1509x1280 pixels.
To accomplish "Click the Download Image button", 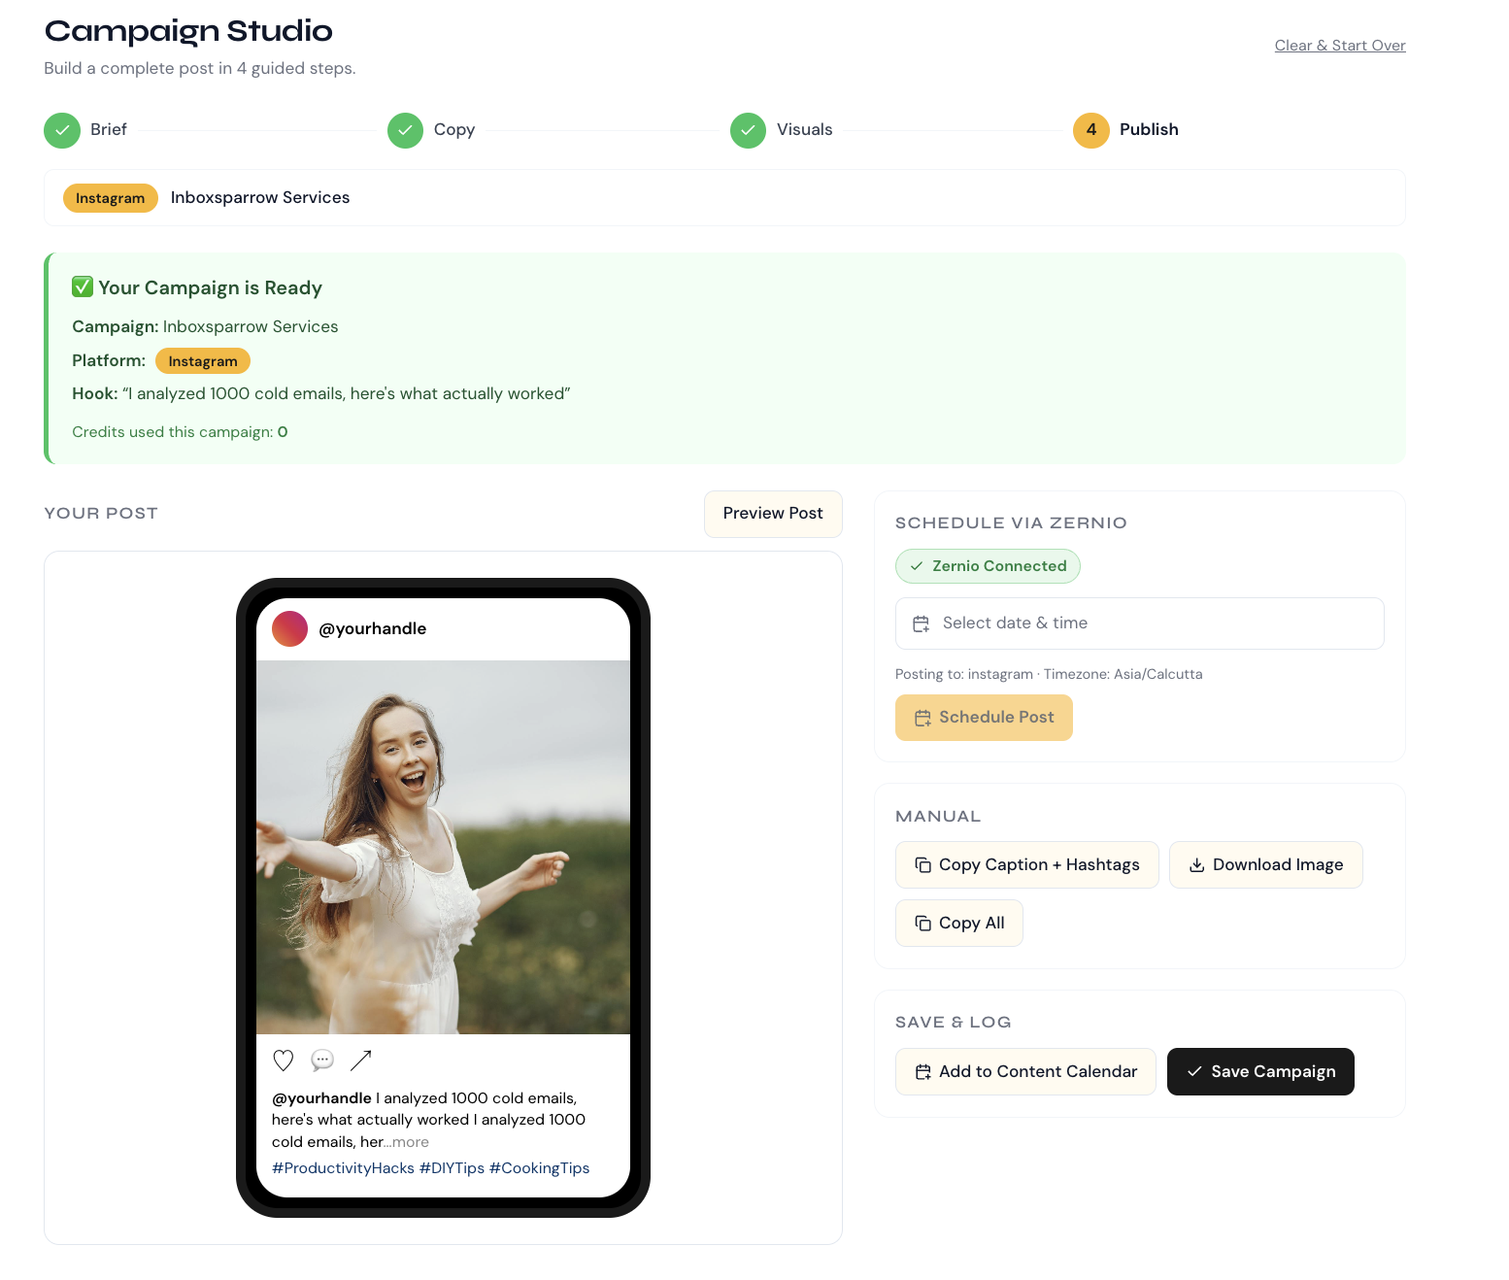I will point(1266,864).
